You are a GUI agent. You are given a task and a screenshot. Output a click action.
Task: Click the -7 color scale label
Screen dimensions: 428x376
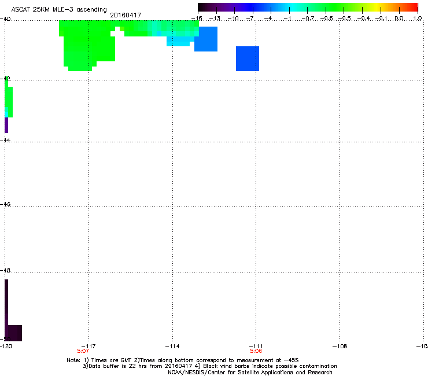click(x=251, y=19)
